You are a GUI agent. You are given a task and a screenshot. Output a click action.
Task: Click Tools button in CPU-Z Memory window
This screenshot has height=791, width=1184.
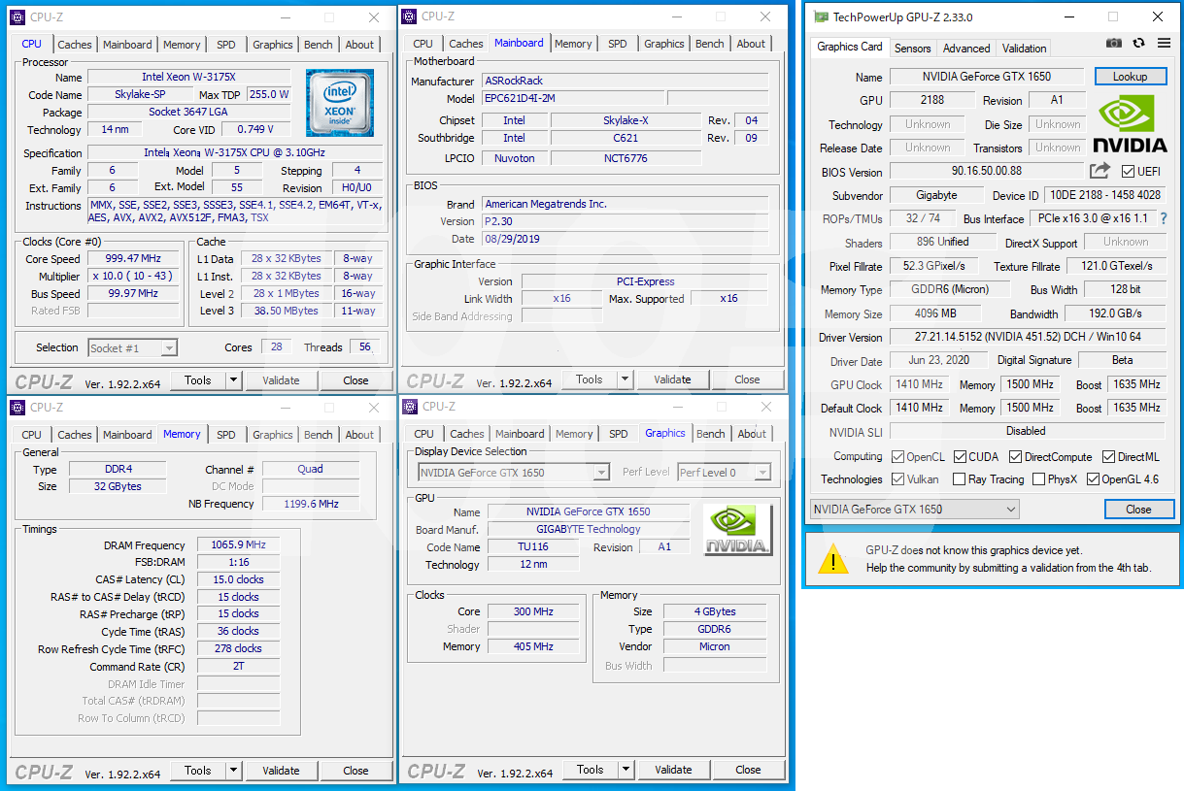click(x=198, y=771)
